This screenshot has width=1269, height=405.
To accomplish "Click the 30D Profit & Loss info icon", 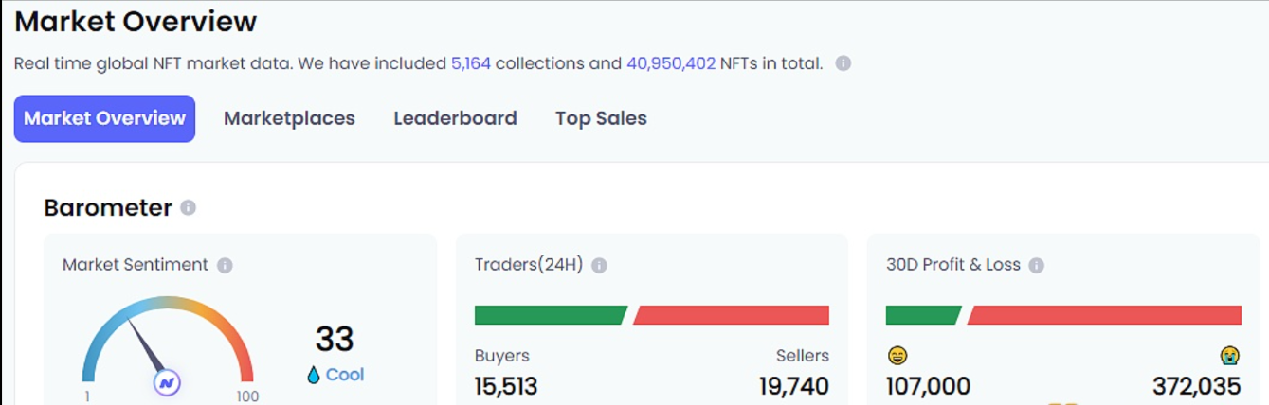I will pyautogui.click(x=1037, y=265).
